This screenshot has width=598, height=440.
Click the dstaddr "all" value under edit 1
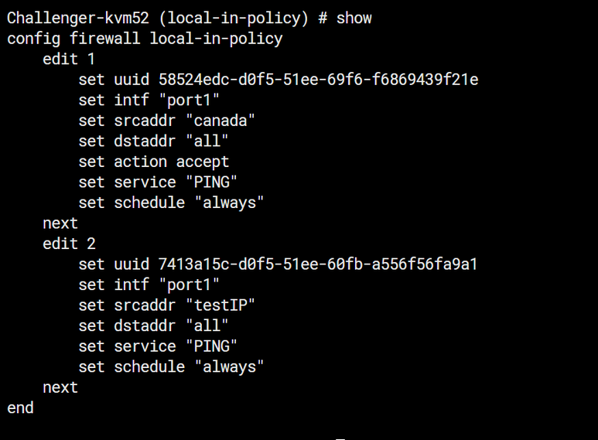207,141
